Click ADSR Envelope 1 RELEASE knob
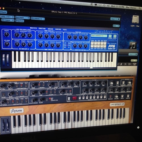 (58, 36)
